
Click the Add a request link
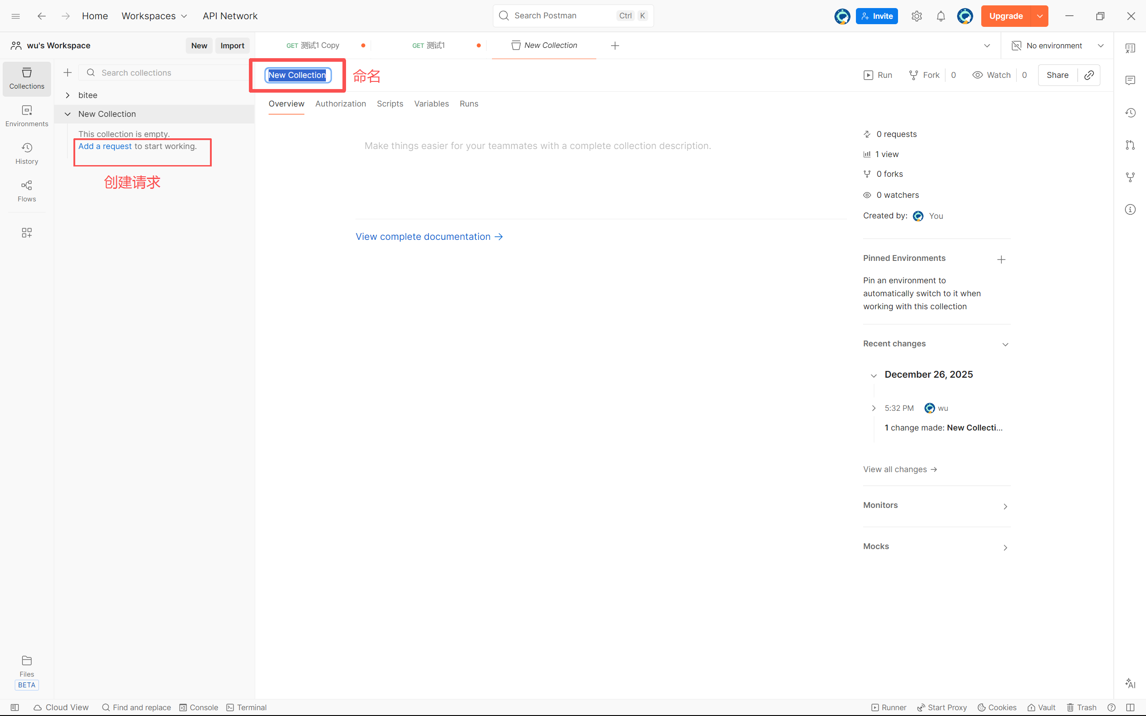[105, 146]
